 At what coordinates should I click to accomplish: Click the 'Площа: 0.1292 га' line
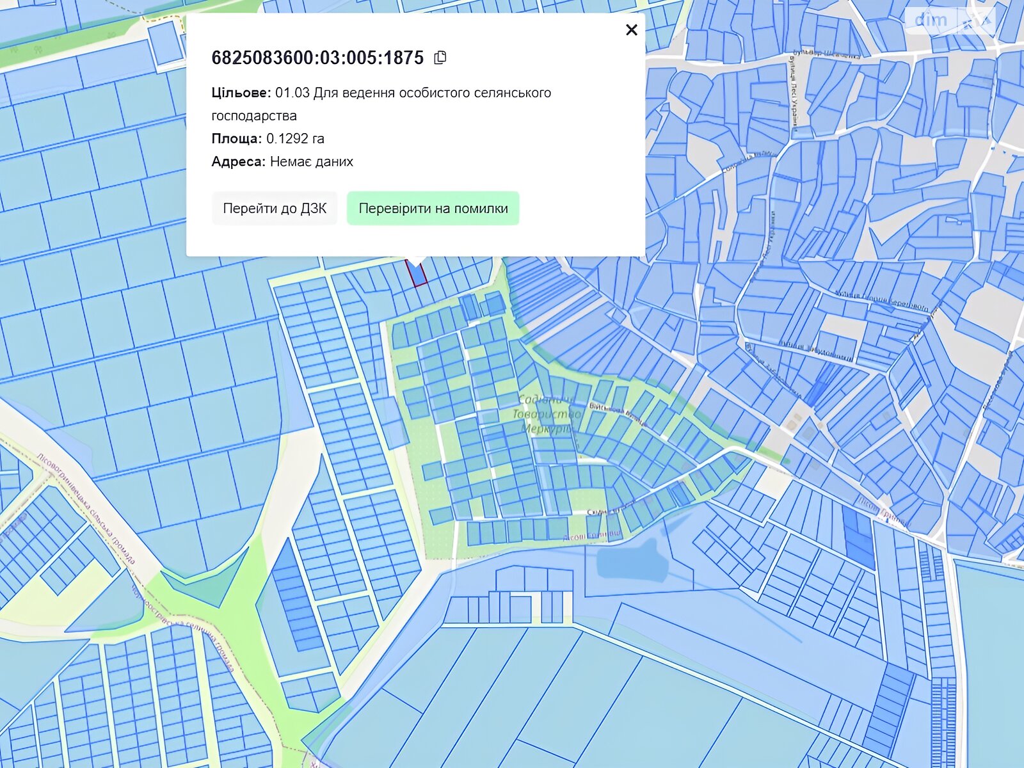pos(268,138)
